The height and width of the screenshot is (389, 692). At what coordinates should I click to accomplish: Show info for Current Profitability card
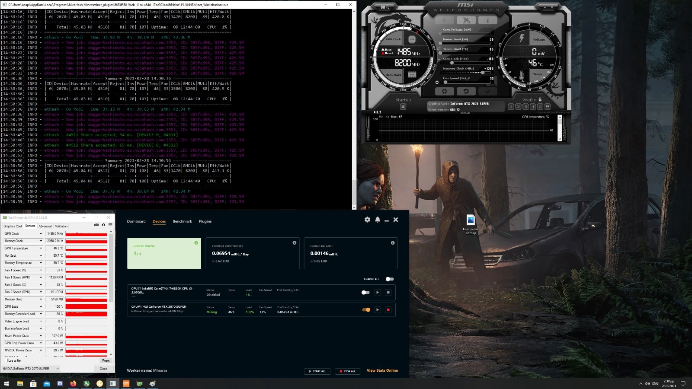(295, 243)
